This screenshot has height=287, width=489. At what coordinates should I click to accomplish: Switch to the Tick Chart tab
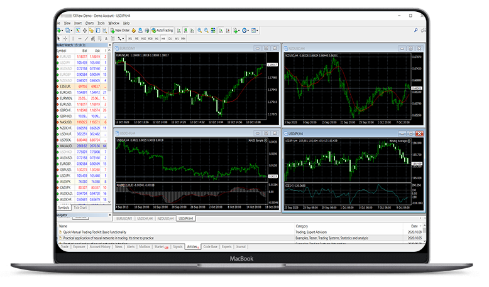pos(80,207)
